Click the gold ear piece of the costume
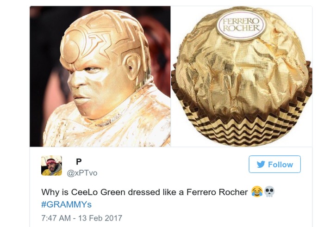 133,67
